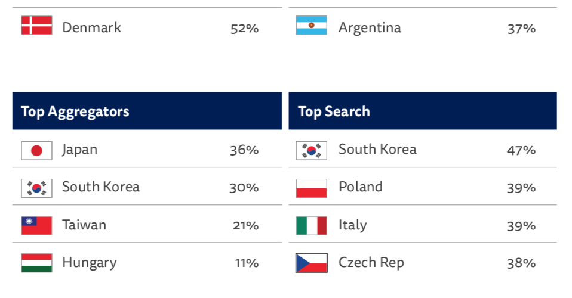This screenshot has width=572, height=298.
Task: Select the Top Search header
Action: pos(423,111)
